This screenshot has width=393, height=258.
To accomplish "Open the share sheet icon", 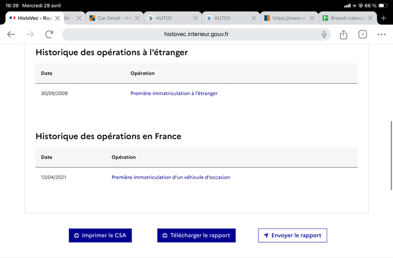I will click(343, 34).
